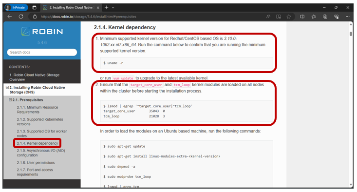Click the scrollbar up arrow

351,24
